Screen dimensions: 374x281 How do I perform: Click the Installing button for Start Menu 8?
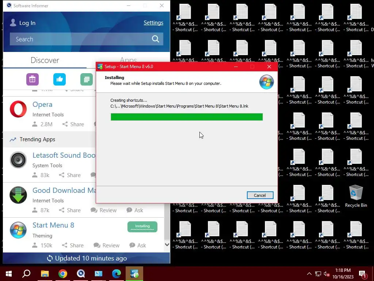point(142,226)
